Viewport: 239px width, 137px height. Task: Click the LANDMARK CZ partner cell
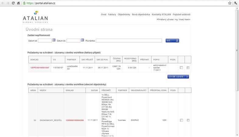pyautogui.click(x=72, y=68)
